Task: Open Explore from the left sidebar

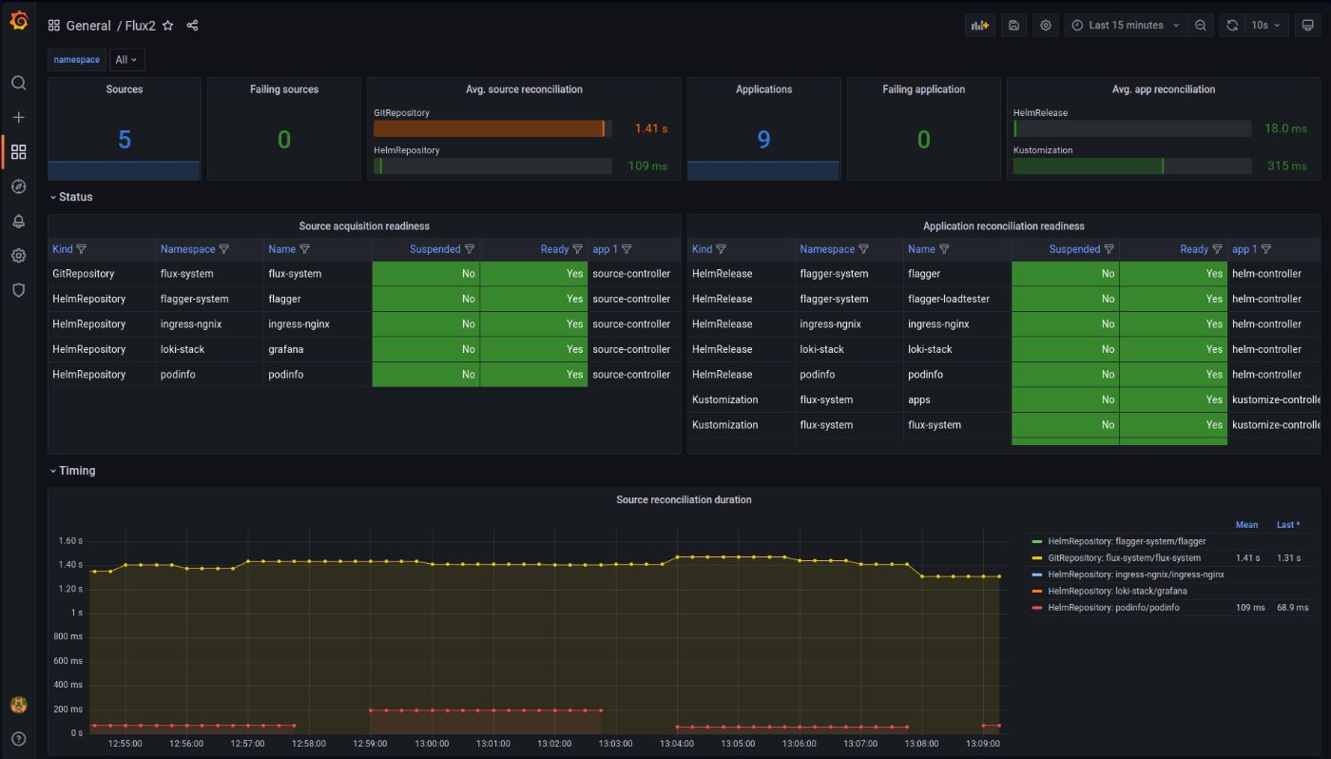Action: [18, 186]
